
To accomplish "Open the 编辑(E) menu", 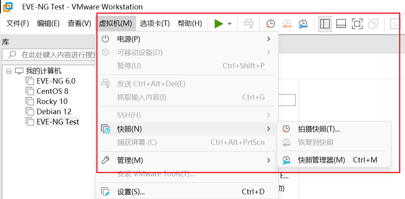I will click(48, 24).
